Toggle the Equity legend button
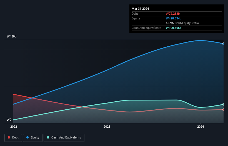 [x=33, y=138]
